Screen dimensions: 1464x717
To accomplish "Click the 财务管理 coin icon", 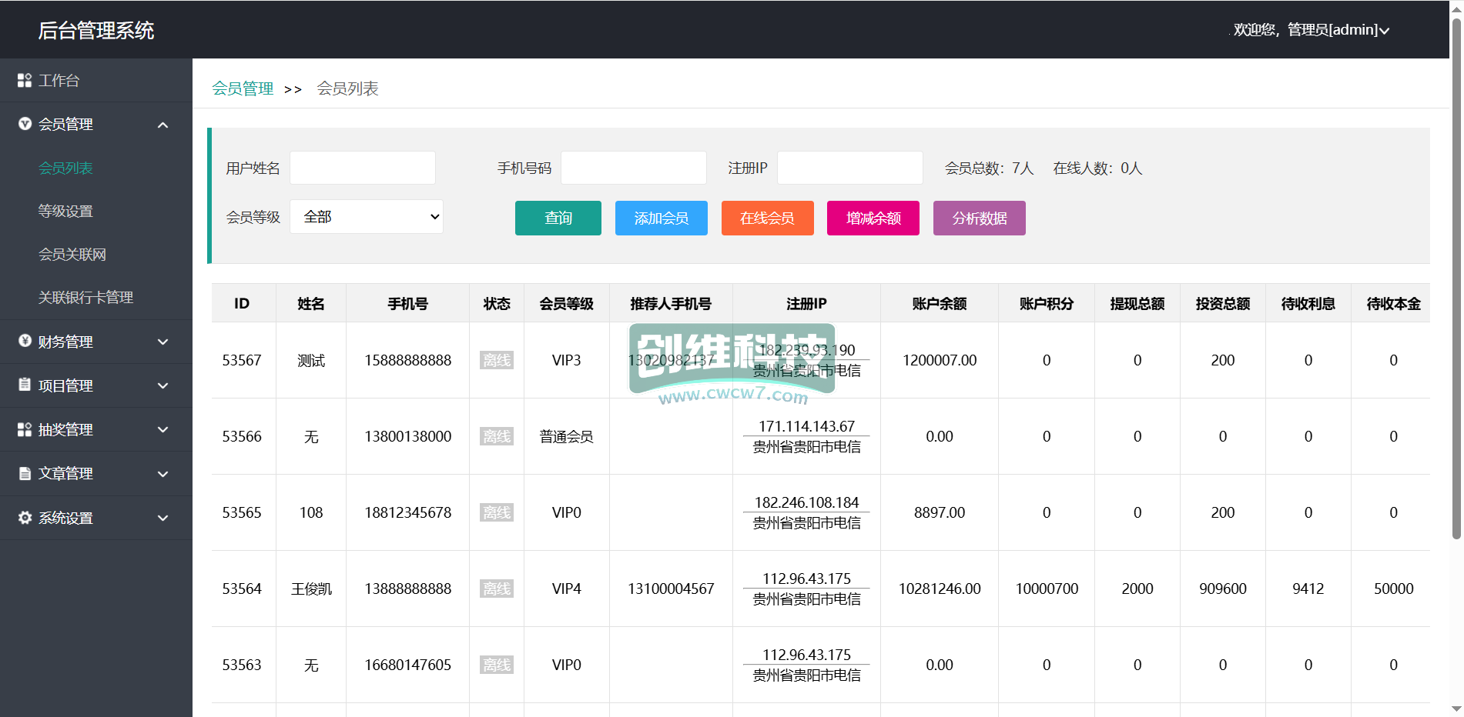I will tap(25, 341).
